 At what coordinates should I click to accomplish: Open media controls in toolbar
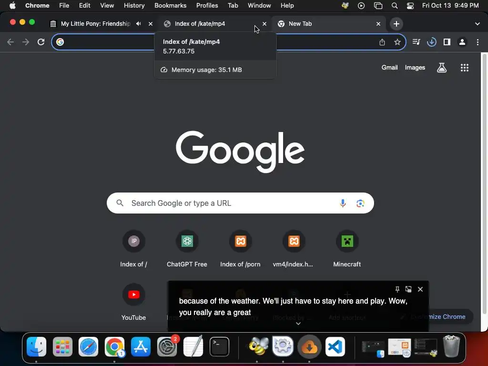pos(417,42)
